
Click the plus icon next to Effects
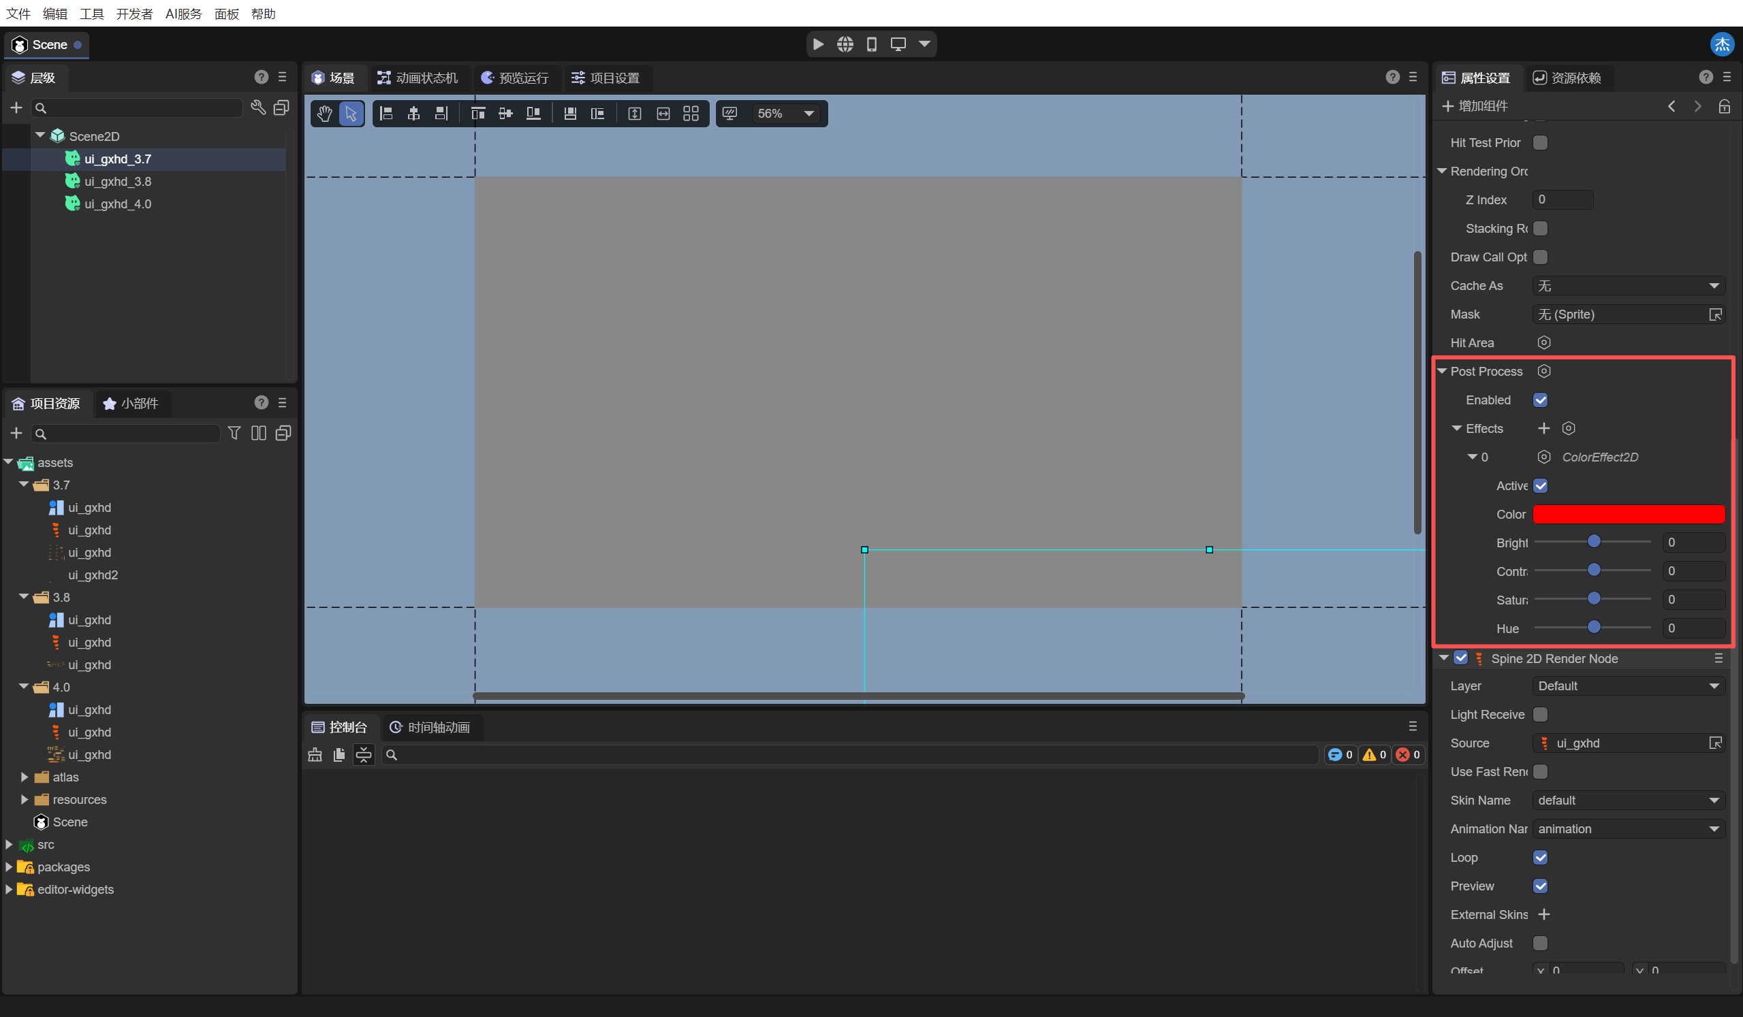(1543, 429)
